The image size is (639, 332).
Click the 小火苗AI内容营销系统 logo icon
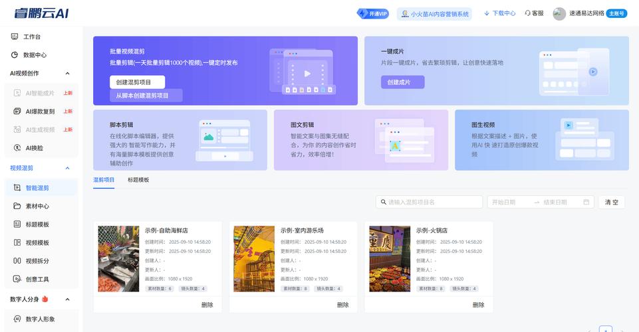[x=405, y=14]
